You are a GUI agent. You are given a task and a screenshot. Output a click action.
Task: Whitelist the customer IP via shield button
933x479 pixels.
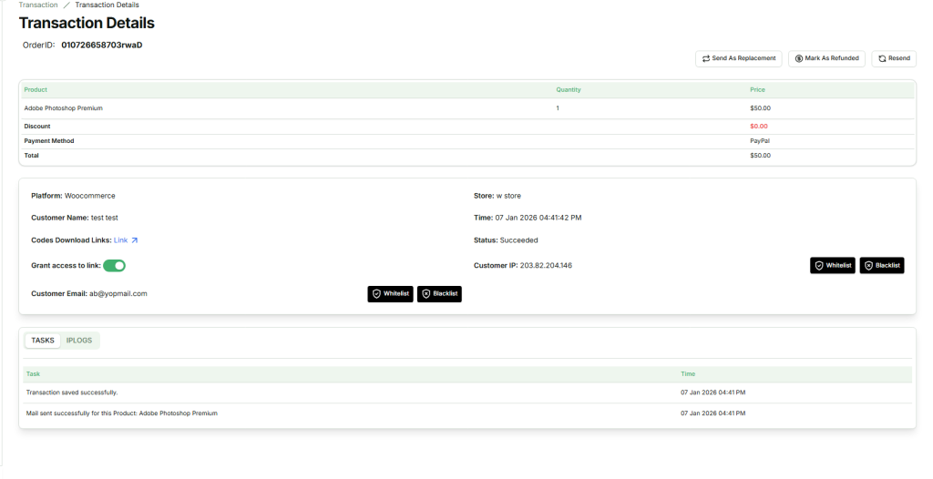[832, 265]
